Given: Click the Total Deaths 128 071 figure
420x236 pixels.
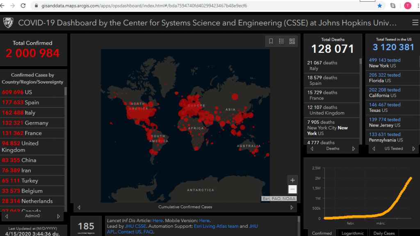Looking at the screenshot, I should pos(333,49).
